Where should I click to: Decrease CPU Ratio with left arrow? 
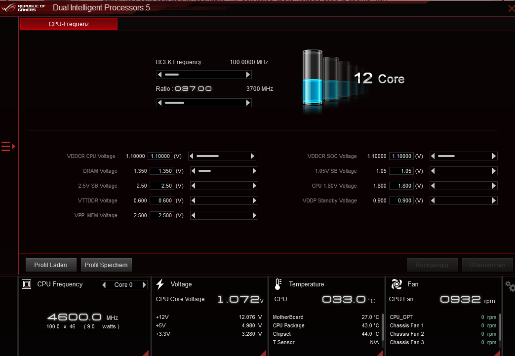(159, 103)
